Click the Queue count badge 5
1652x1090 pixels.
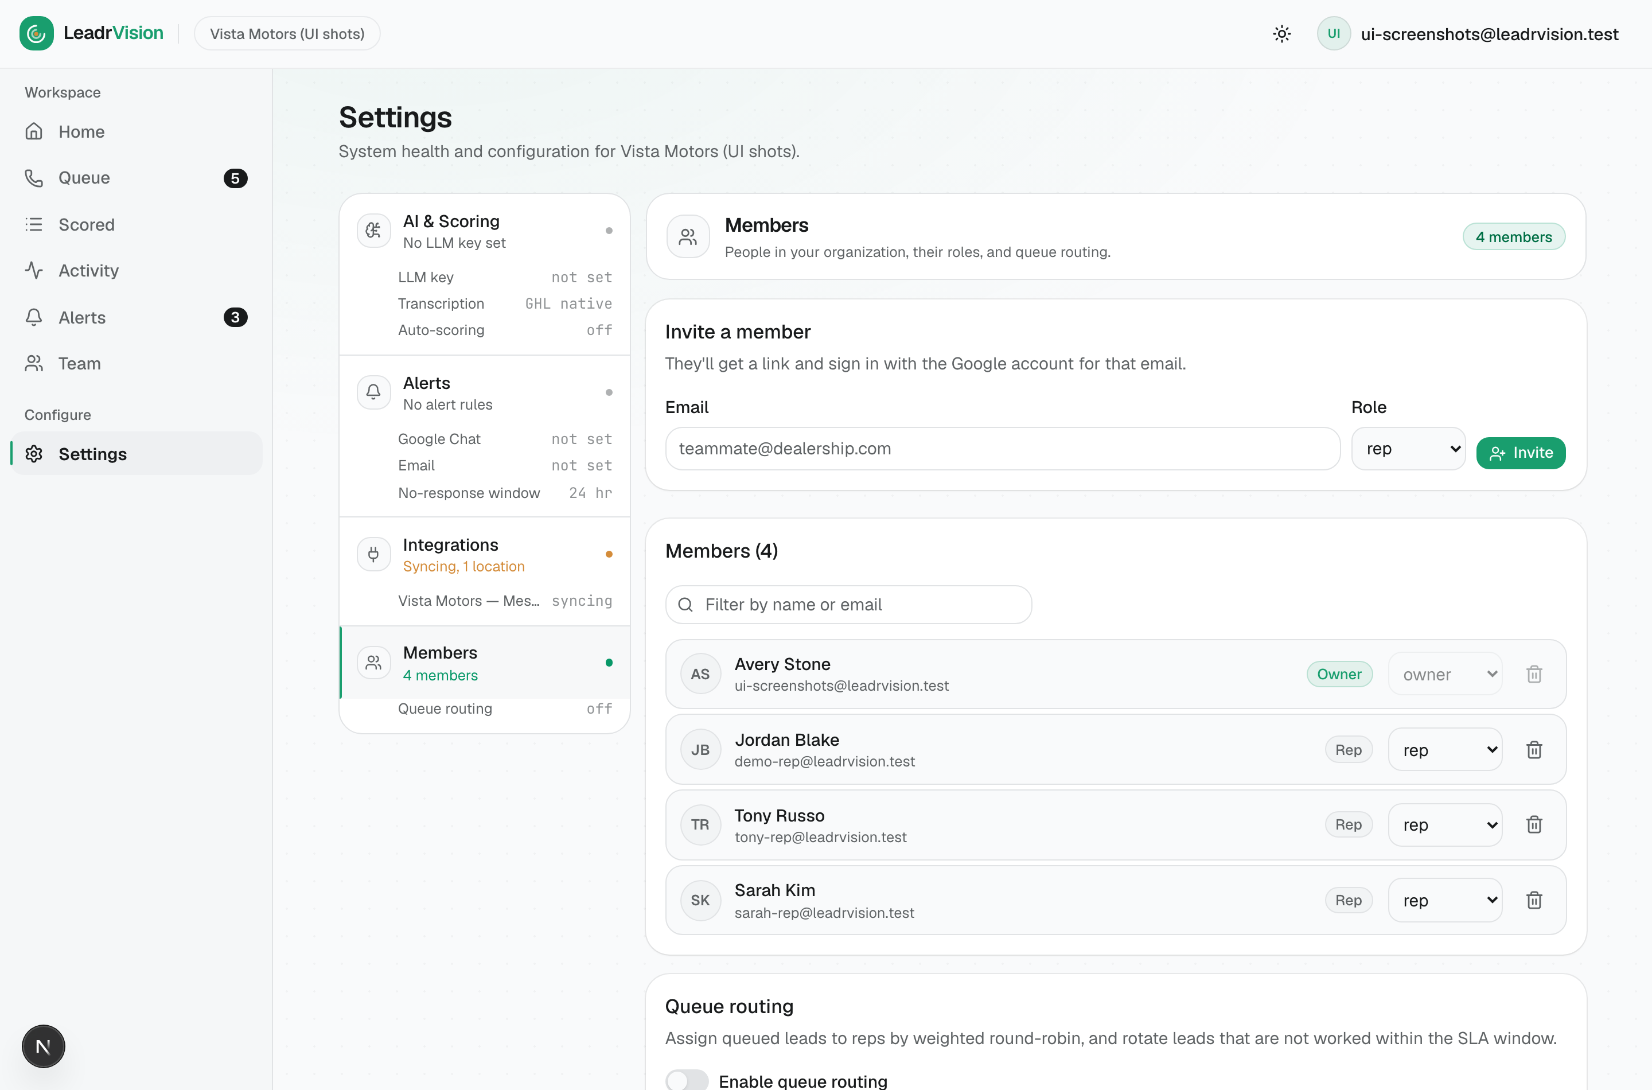[235, 178]
